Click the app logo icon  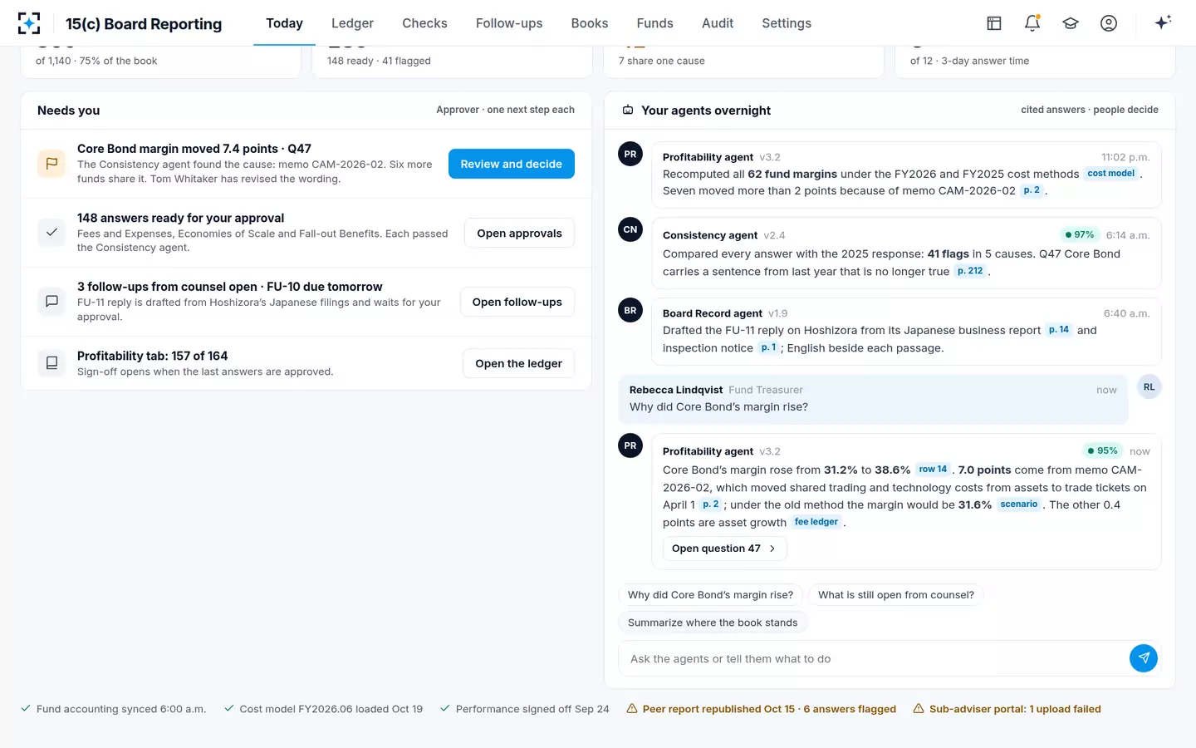pyautogui.click(x=29, y=23)
